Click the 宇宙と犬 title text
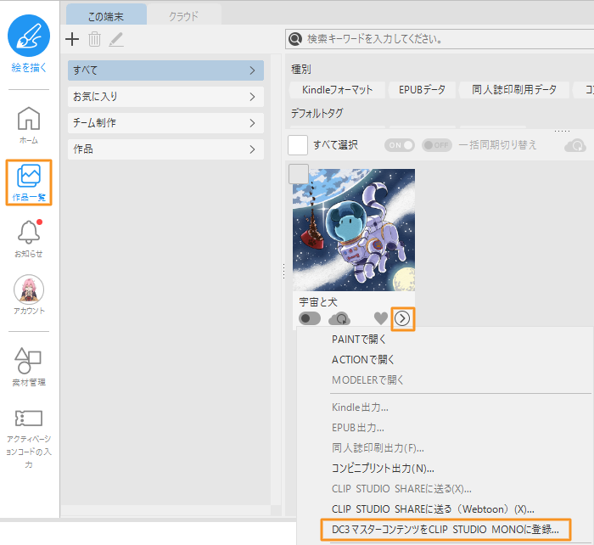594x545 pixels. coord(318,302)
